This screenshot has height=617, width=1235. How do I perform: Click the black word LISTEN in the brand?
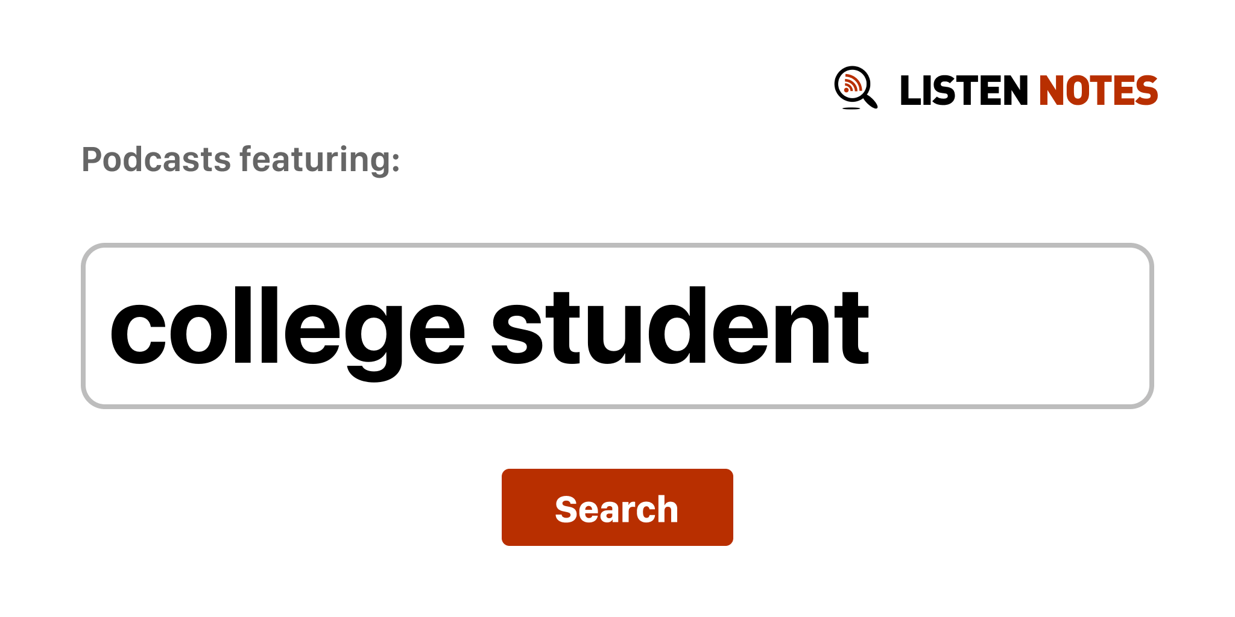pos(963,91)
